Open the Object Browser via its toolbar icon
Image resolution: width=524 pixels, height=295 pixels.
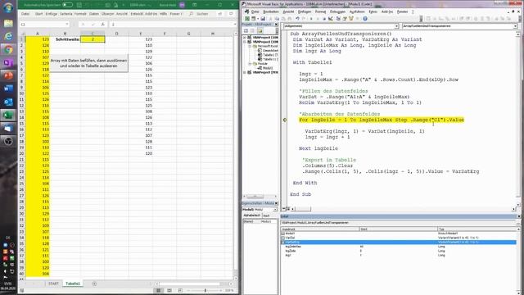coord(351,19)
